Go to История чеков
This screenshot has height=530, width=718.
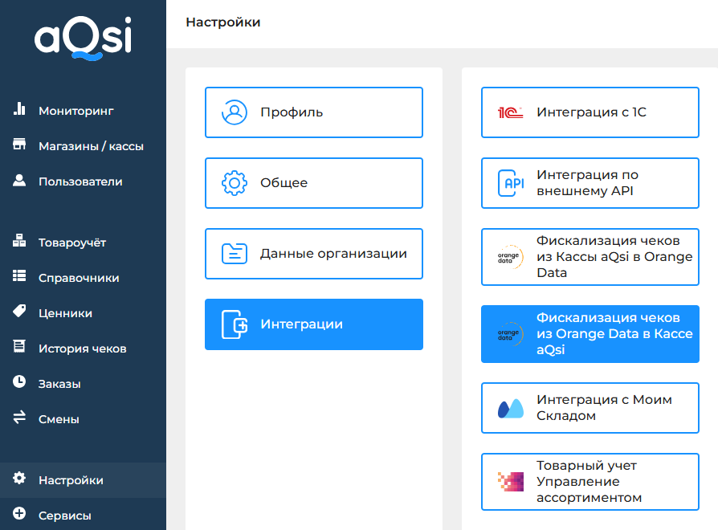(x=82, y=349)
